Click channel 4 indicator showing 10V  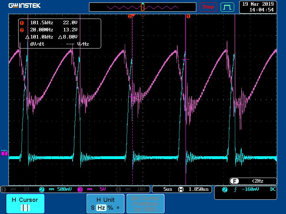130,189
